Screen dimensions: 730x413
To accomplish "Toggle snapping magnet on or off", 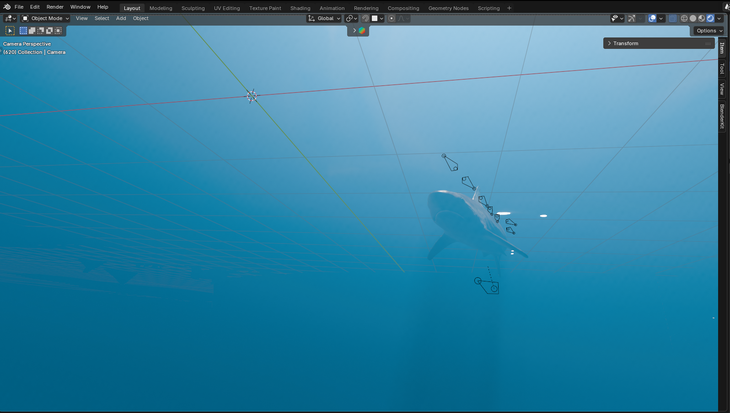I will pyautogui.click(x=365, y=18).
